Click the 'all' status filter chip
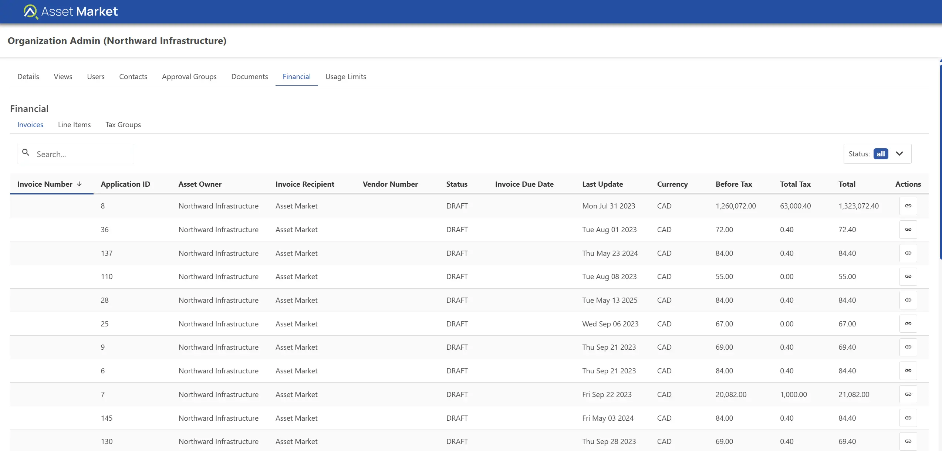Viewport: 942px width, 451px height. [x=881, y=154]
